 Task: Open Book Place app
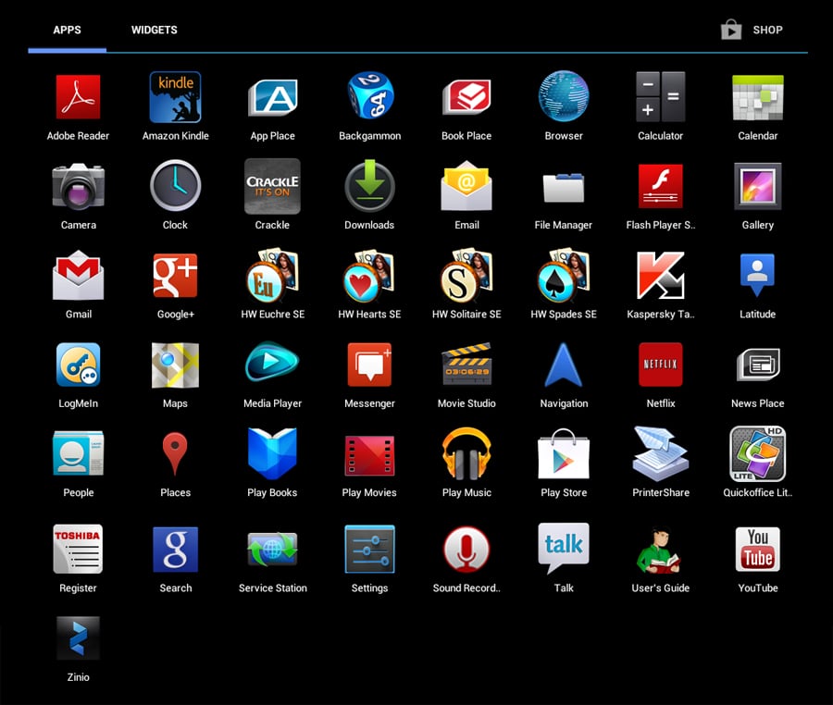466,97
